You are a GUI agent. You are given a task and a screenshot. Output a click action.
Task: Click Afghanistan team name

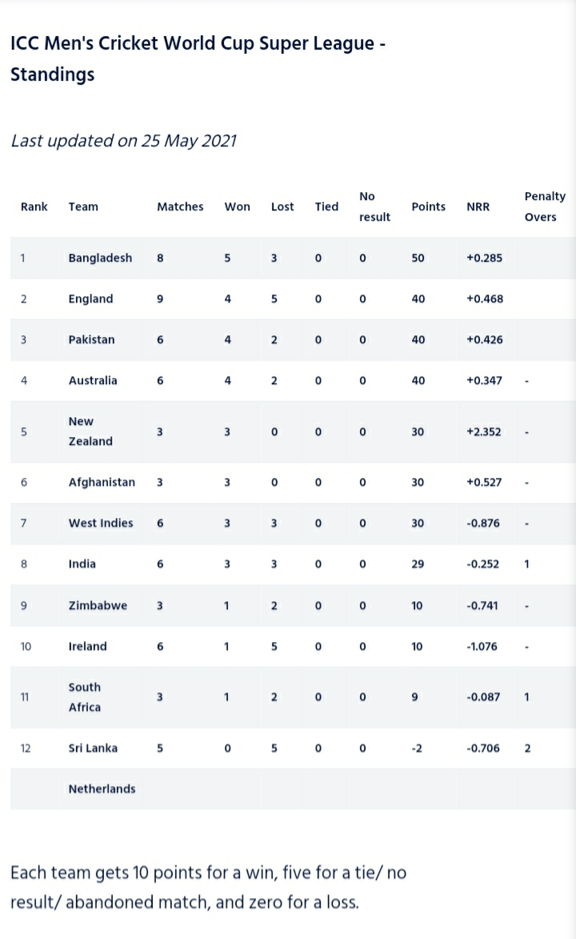[102, 482]
